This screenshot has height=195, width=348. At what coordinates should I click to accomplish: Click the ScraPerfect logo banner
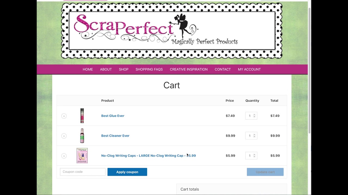172,31
